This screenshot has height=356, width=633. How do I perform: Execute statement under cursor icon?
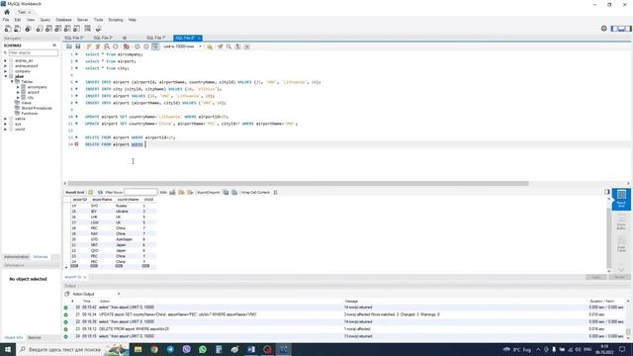pyautogui.click(x=98, y=46)
